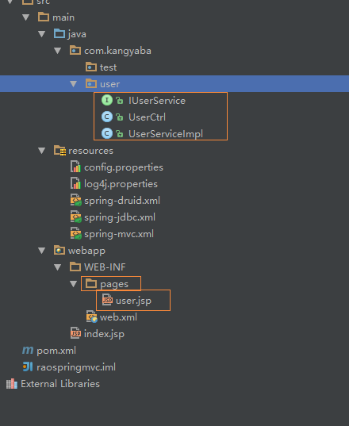This screenshot has width=349, height=426.
Task: Open user.jsp
Action: pyautogui.click(x=133, y=301)
